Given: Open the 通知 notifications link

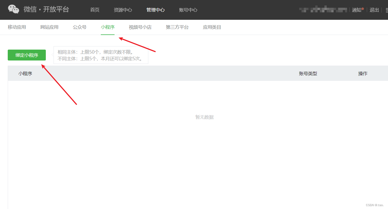Looking at the screenshot, I should point(357,10).
